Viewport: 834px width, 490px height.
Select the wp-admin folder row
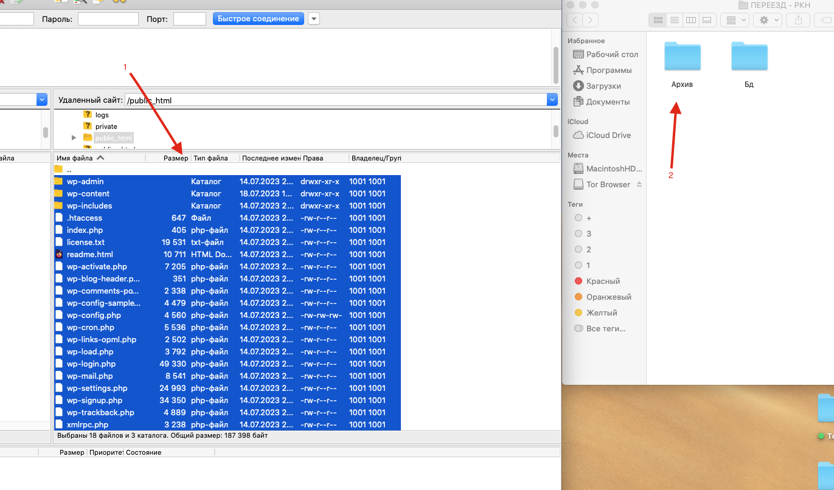(x=228, y=181)
